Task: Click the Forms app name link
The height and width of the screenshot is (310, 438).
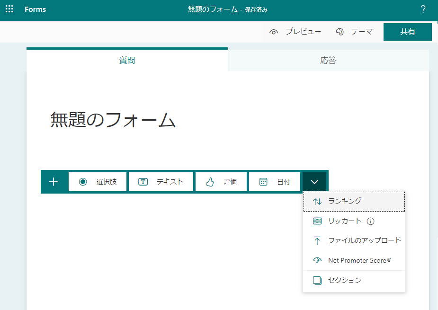Action: pyautogui.click(x=35, y=9)
